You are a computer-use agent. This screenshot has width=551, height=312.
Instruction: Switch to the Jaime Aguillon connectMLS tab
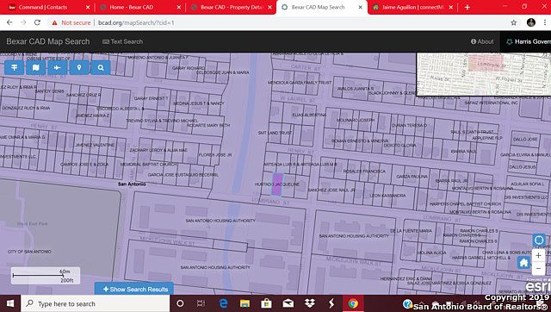click(x=413, y=7)
